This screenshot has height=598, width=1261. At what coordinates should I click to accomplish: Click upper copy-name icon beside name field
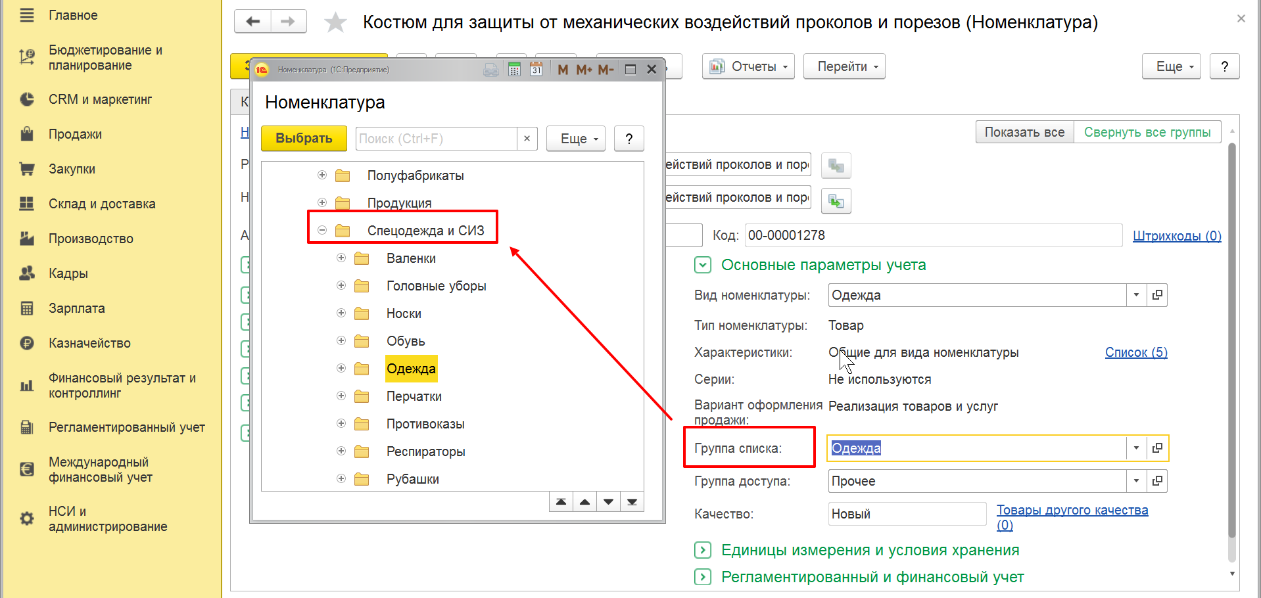(836, 166)
